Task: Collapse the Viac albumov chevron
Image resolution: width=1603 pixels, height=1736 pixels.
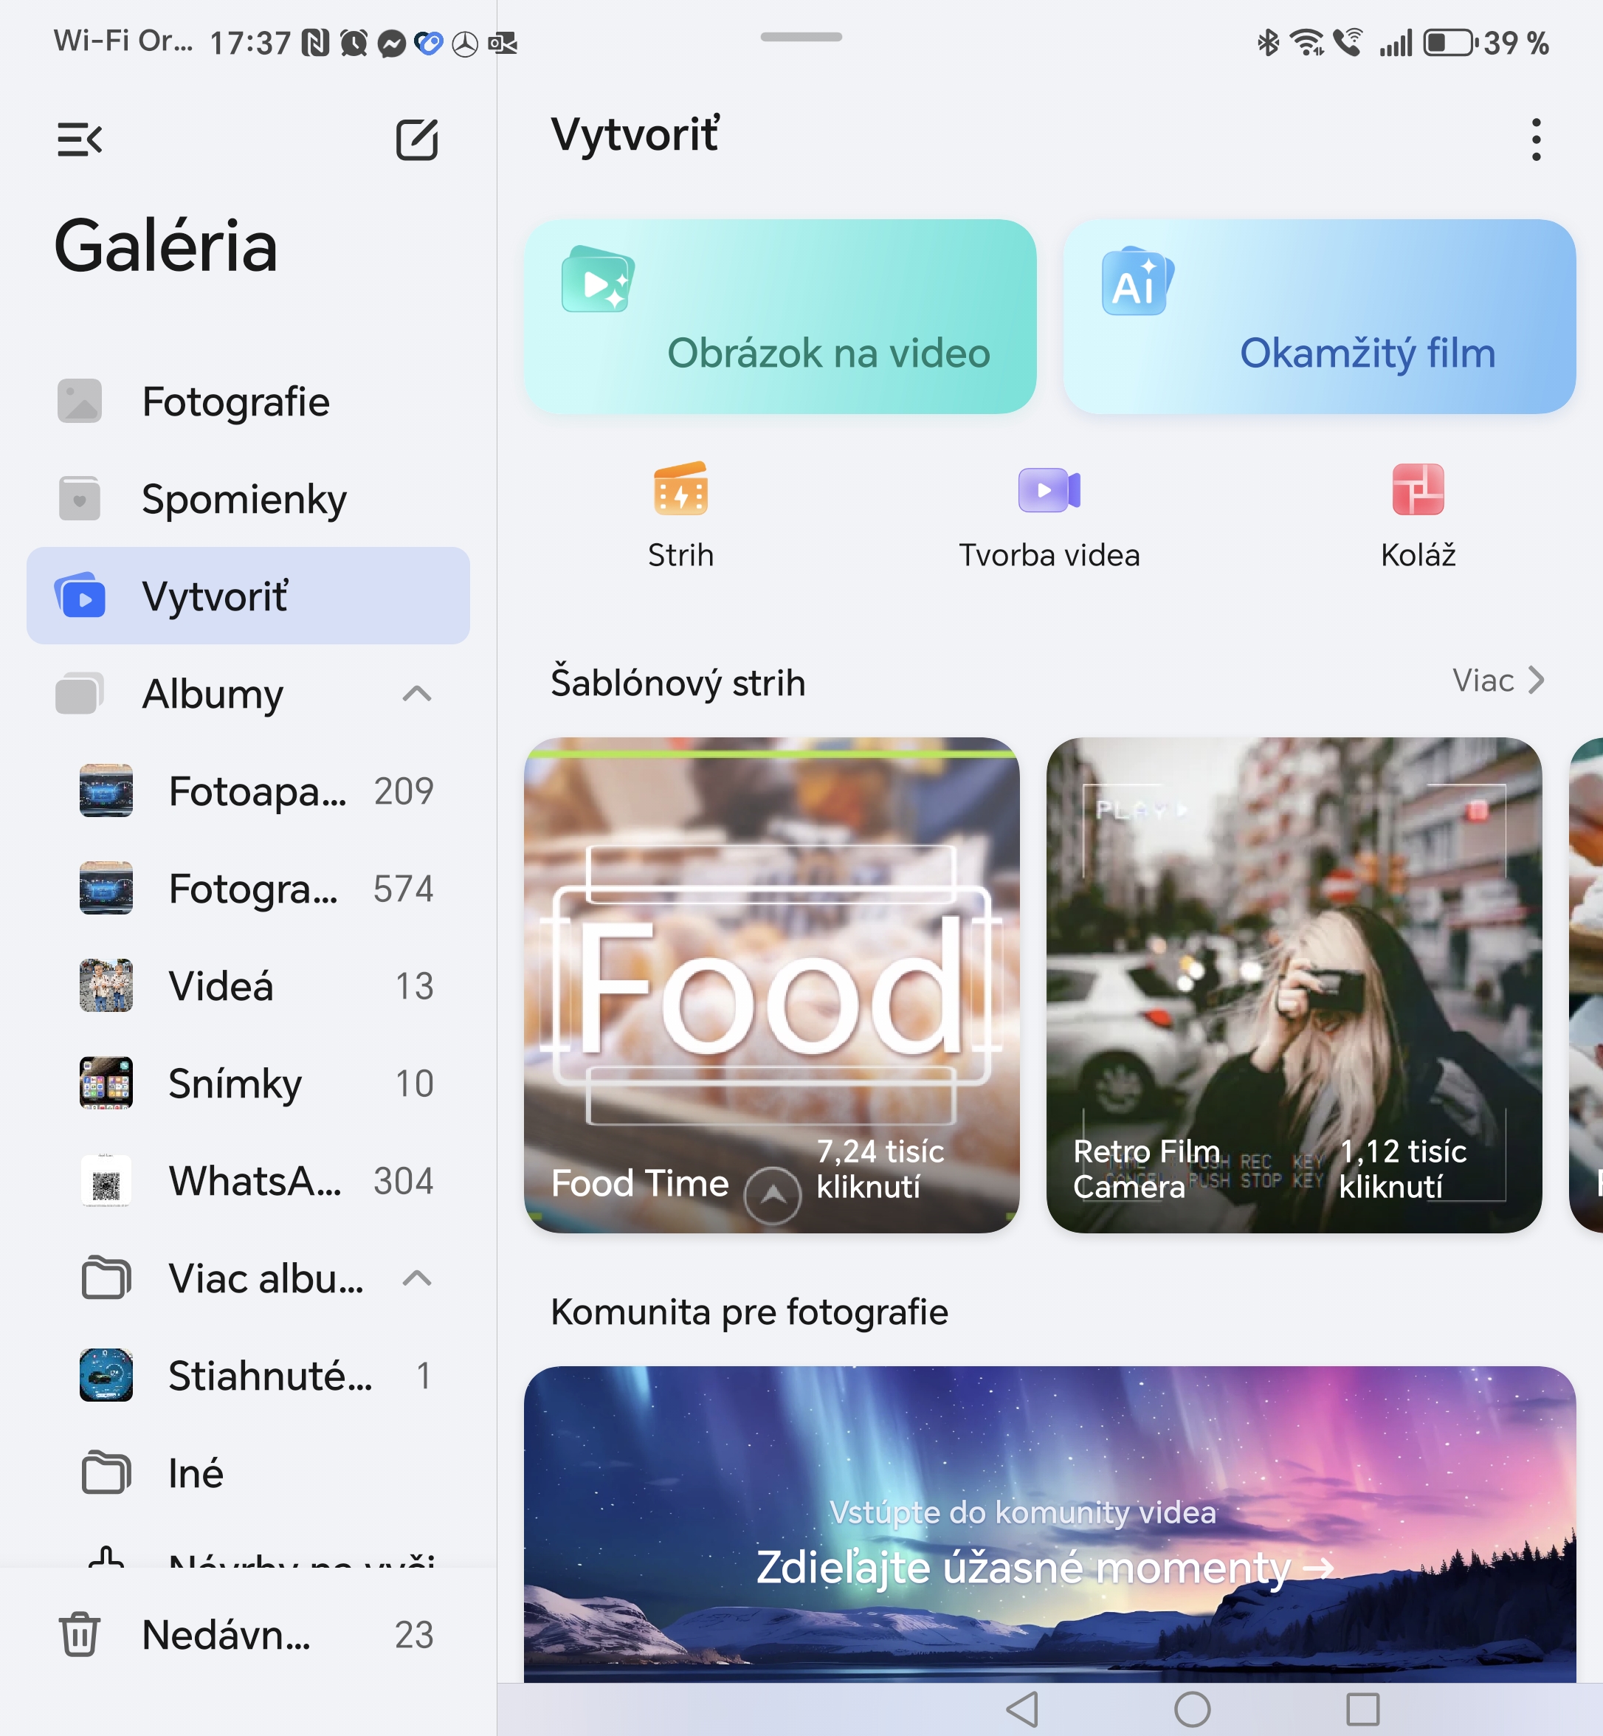Action: click(416, 1278)
